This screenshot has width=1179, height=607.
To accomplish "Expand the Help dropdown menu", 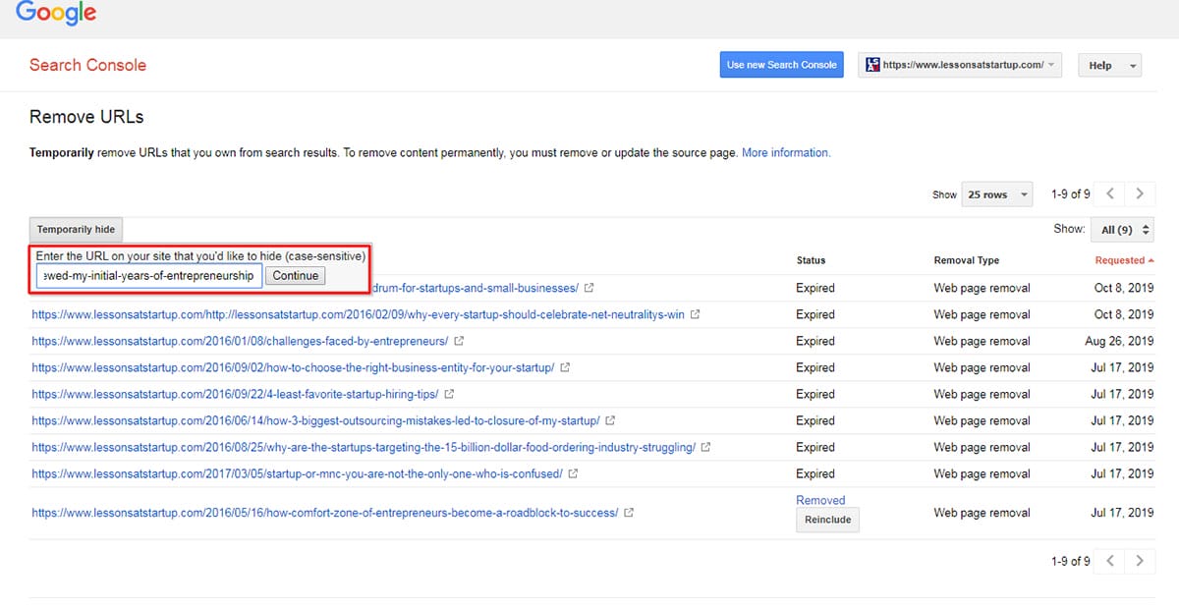I will (x=1110, y=66).
